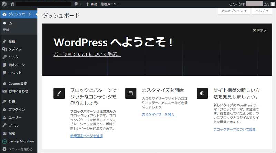Screen dimensions: 276x153
Task: Open Backup Migration in the sidebar
Action: (21, 141)
